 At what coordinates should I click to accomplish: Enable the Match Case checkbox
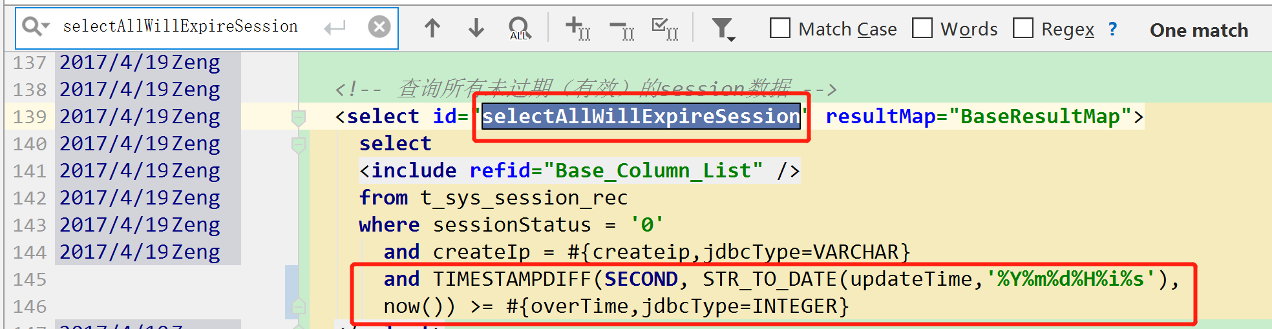[x=780, y=28]
